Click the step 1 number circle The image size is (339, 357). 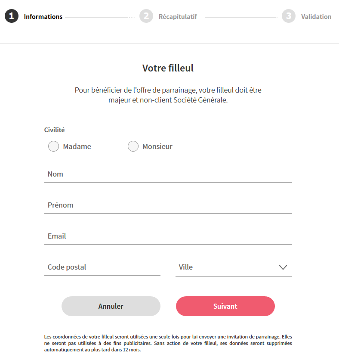click(x=12, y=16)
